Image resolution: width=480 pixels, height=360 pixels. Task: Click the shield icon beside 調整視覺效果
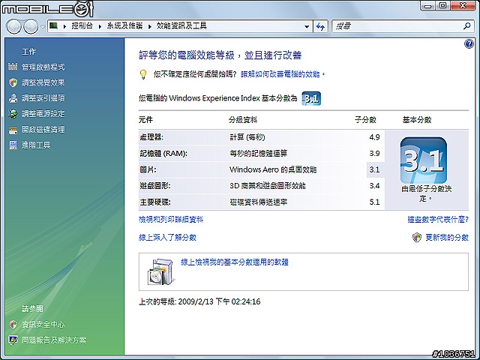pyautogui.click(x=13, y=82)
